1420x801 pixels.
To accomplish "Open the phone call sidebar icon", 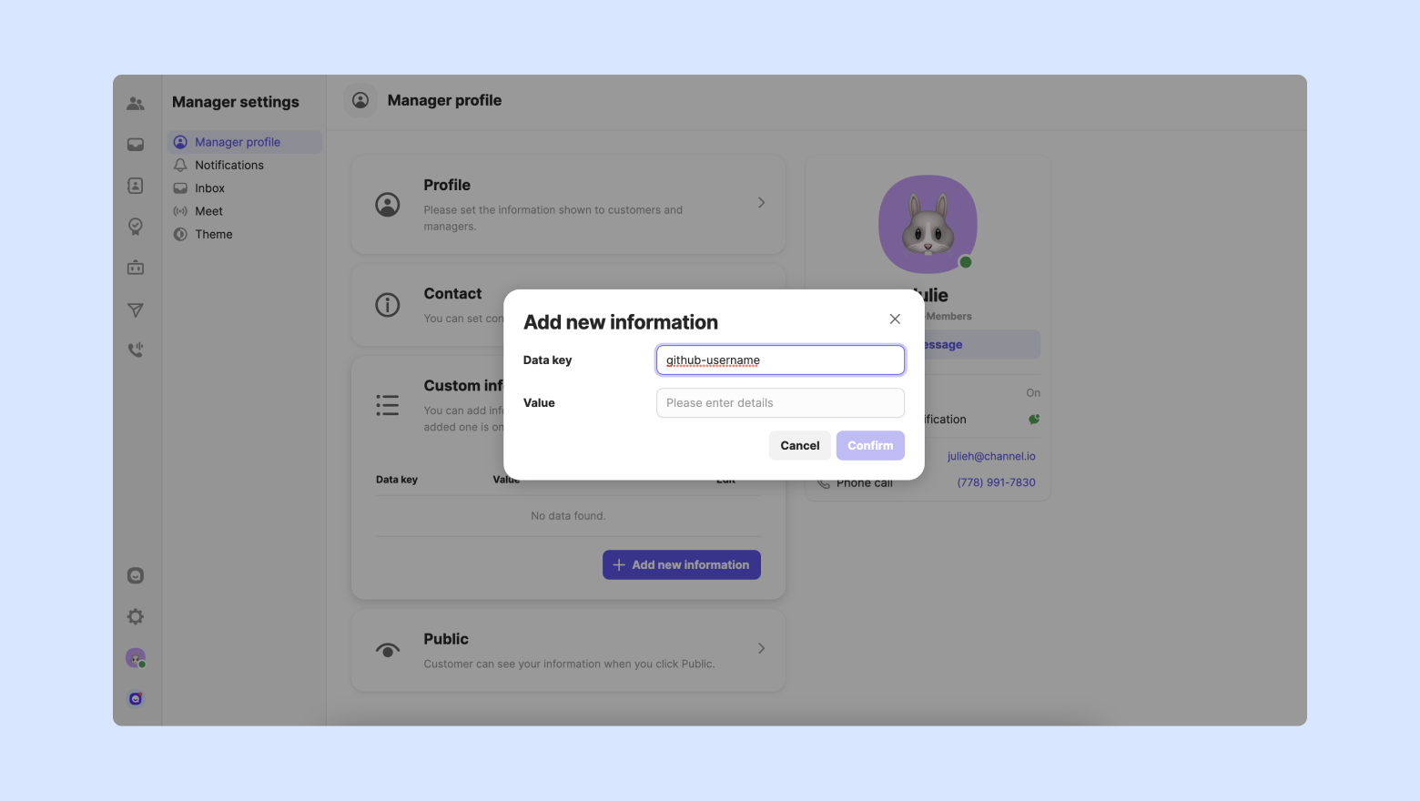I will point(136,350).
